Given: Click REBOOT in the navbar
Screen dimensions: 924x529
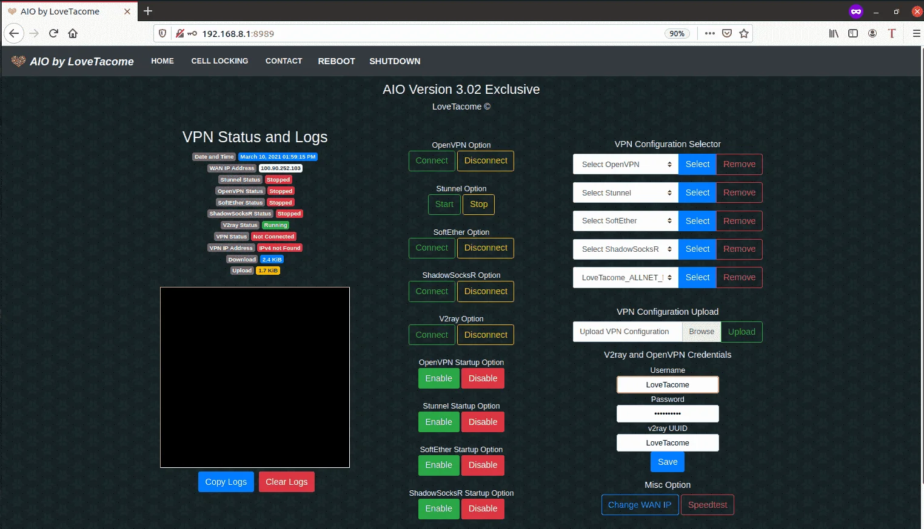Looking at the screenshot, I should tap(336, 61).
